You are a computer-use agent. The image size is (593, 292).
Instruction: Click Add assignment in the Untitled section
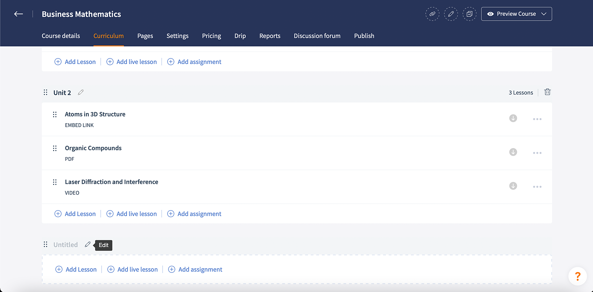coord(195,269)
